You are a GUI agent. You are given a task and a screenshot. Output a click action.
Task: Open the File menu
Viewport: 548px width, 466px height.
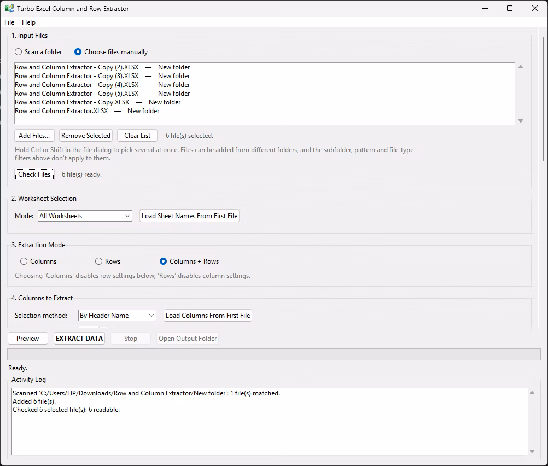(x=9, y=22)
